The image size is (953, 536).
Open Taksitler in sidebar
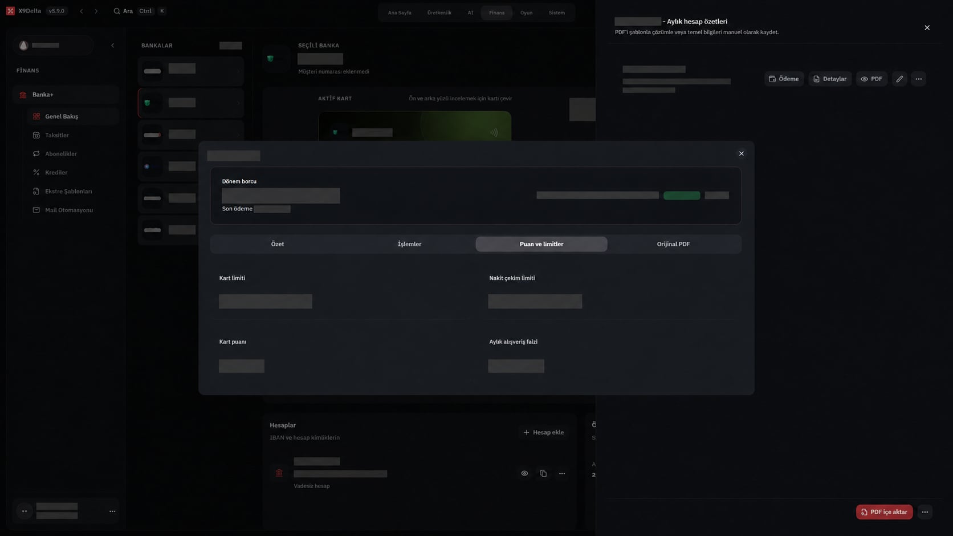(x=72, y=135)
